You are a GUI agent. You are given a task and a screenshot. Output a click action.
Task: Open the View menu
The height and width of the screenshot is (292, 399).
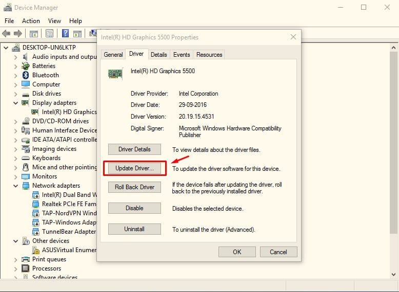click(54, 21)
